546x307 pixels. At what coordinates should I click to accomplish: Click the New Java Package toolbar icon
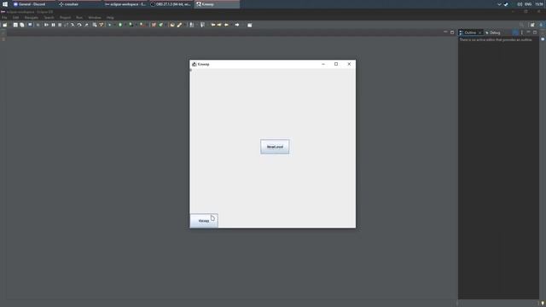[x=154, y=25]
